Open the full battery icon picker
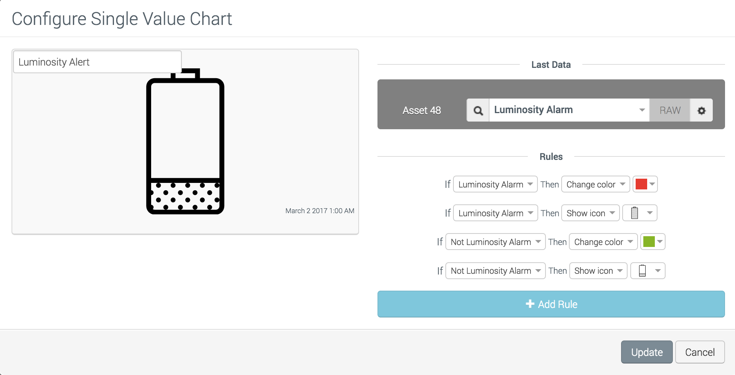This screenshot has height=375, width=735. 639,213
